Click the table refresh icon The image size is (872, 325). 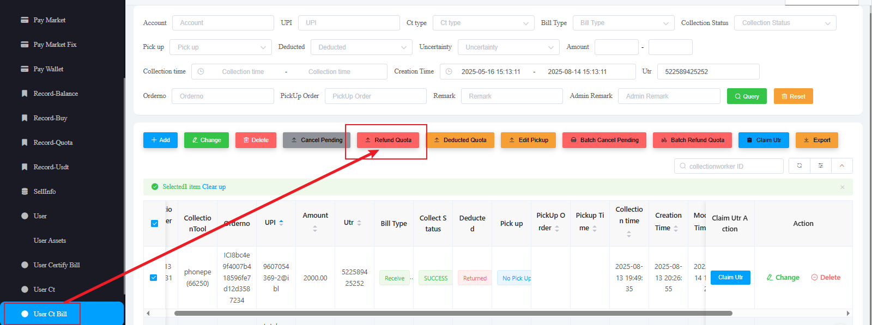point(800,166)
